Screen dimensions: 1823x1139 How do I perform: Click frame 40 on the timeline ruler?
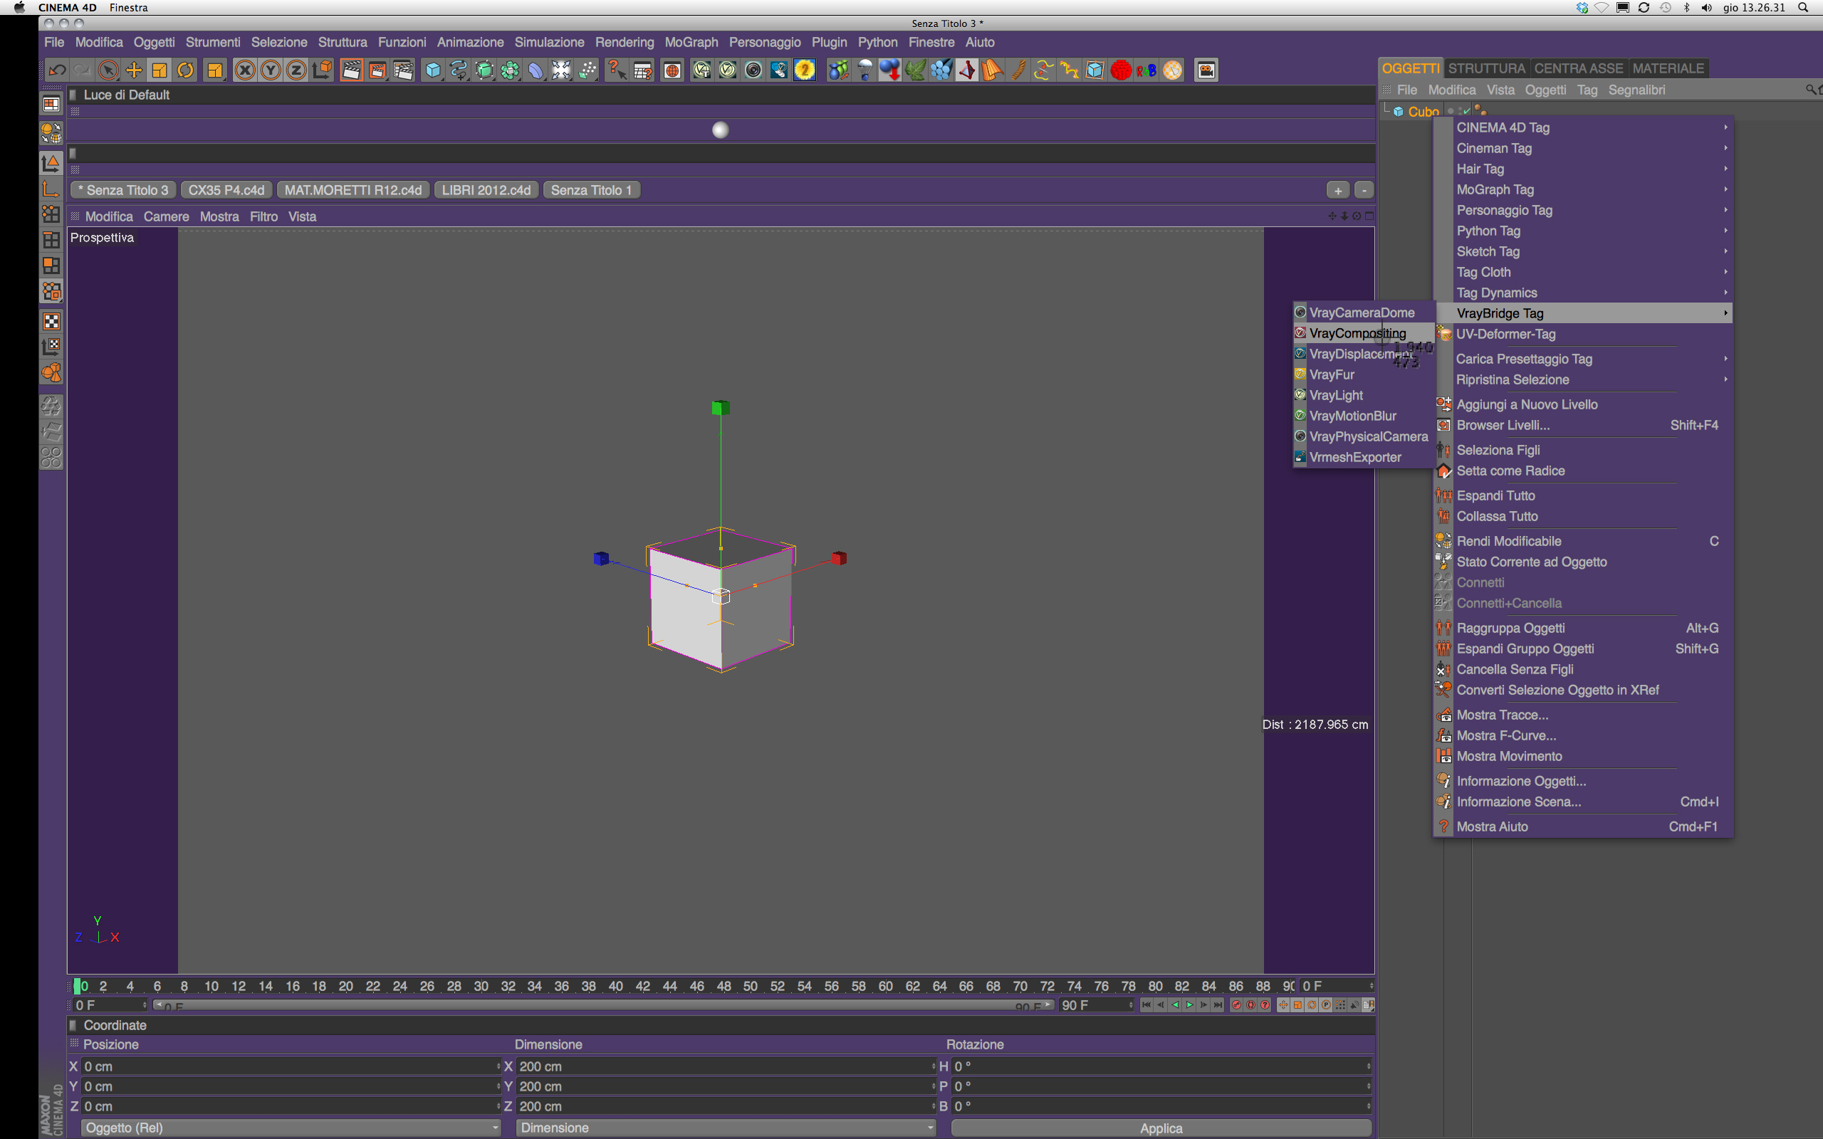click(615, 986)
